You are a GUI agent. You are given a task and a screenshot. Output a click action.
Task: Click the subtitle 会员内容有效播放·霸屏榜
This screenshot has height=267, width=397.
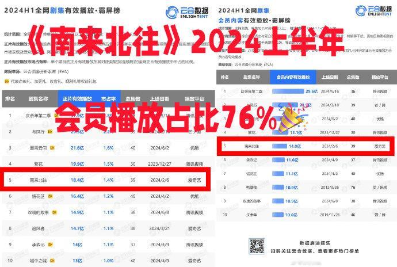point(254,20)
